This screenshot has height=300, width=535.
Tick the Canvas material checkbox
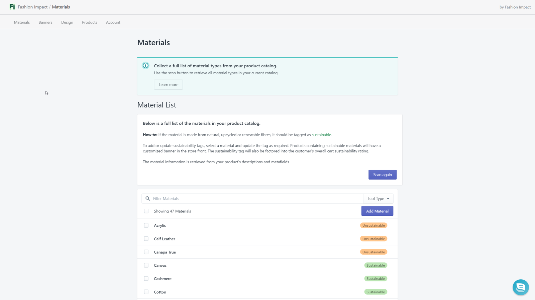(146, 265)
